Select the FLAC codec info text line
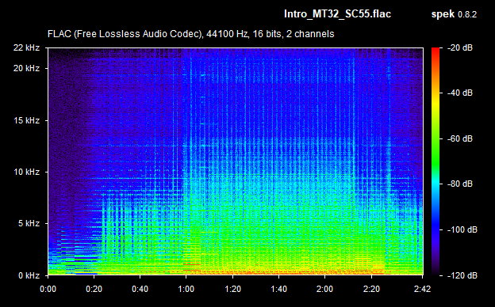Viewport: 495px width, 307px height. click(x=190, y=34)
